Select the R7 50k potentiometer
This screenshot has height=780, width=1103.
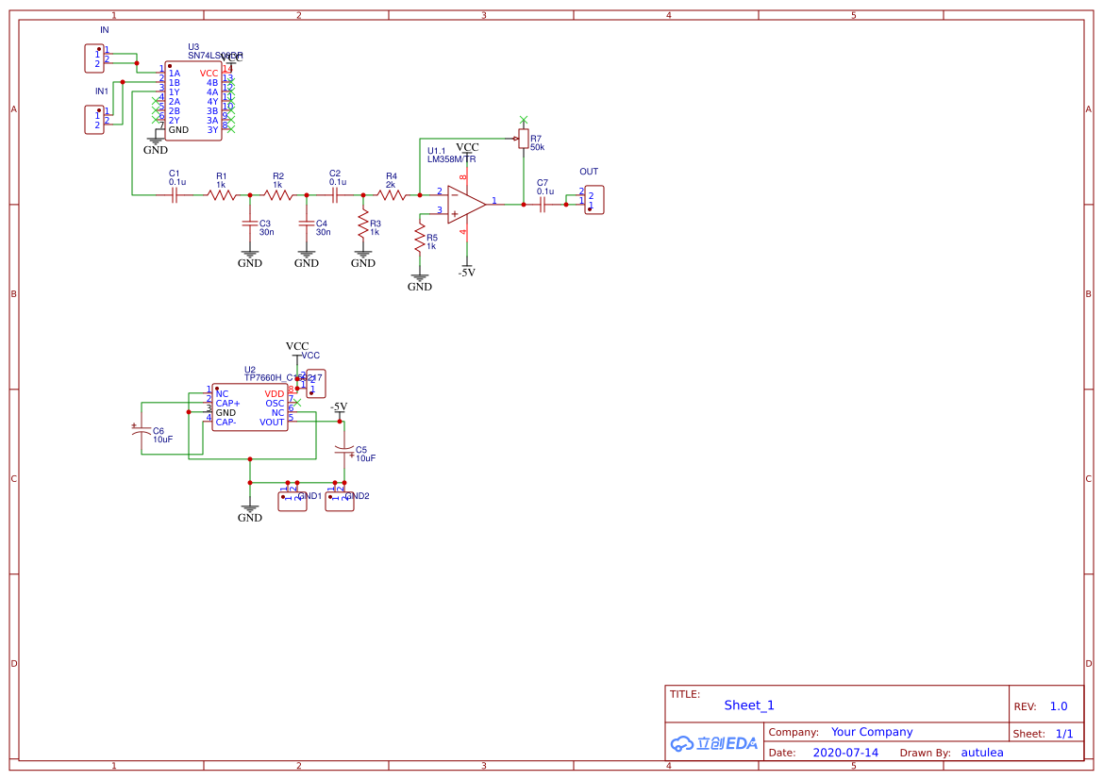tap(523, 139)
